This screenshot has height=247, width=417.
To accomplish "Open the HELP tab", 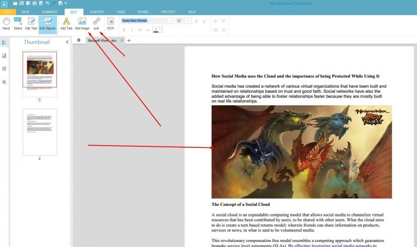I will coord(192,12).
